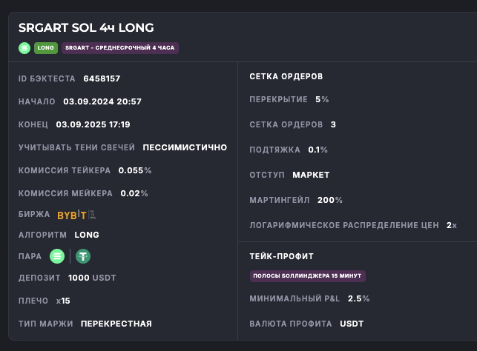The image size is (477, 351).
Task: Click the leverage value x15
Action: pyautogui.click(x=63, y=301)
